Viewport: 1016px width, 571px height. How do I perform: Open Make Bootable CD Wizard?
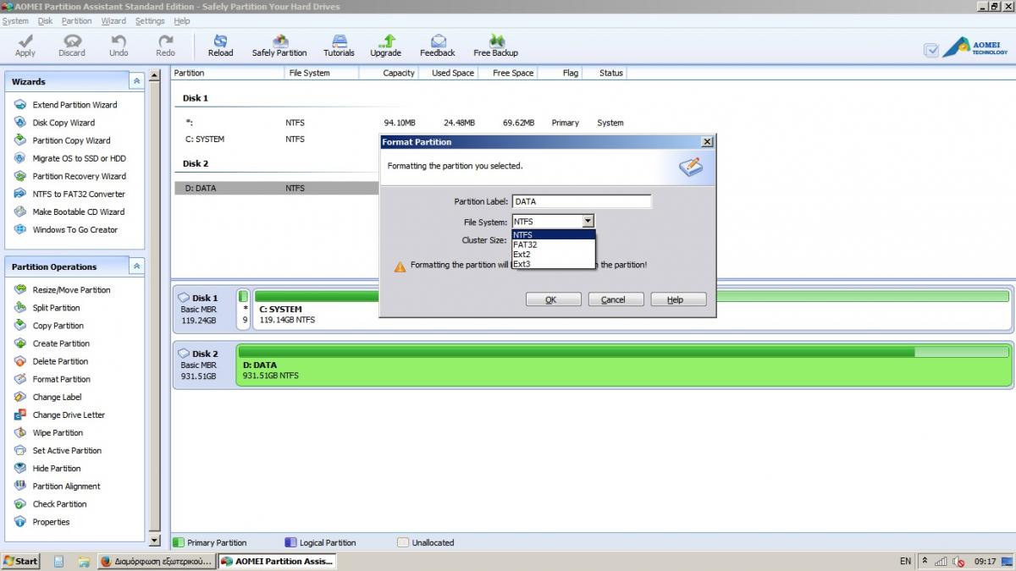pyautogui.click(x=78, y=211)
